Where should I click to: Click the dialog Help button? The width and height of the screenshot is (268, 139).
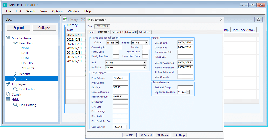tap(180, 135)
